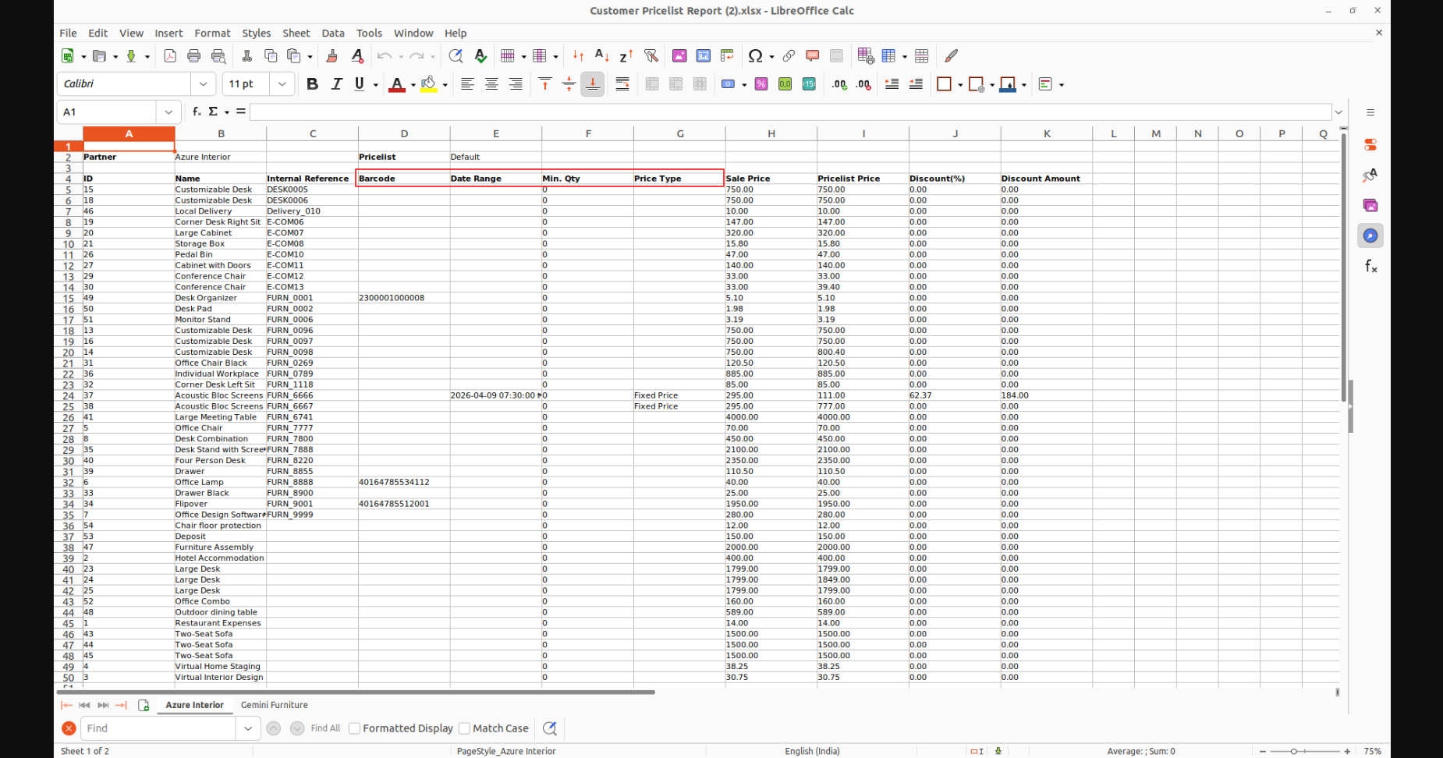
Task: Apply the yellow highlighting color
Action: point(428,84)
